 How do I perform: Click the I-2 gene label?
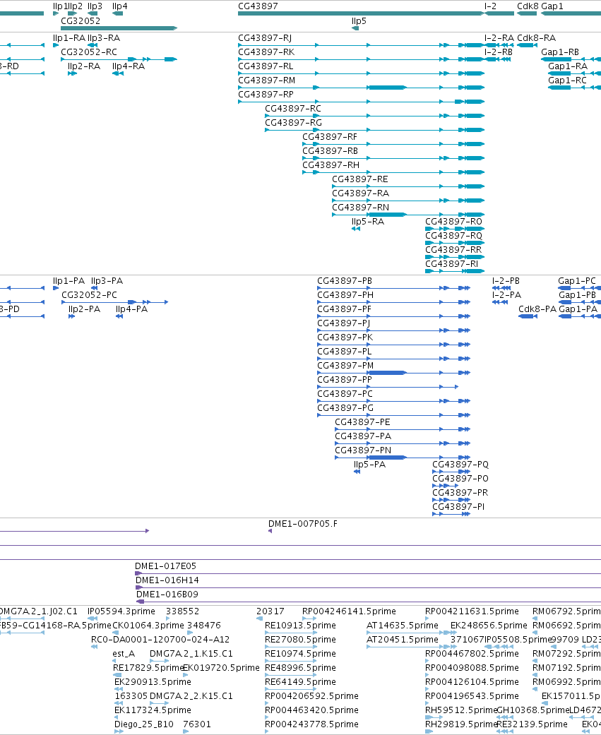490,6
